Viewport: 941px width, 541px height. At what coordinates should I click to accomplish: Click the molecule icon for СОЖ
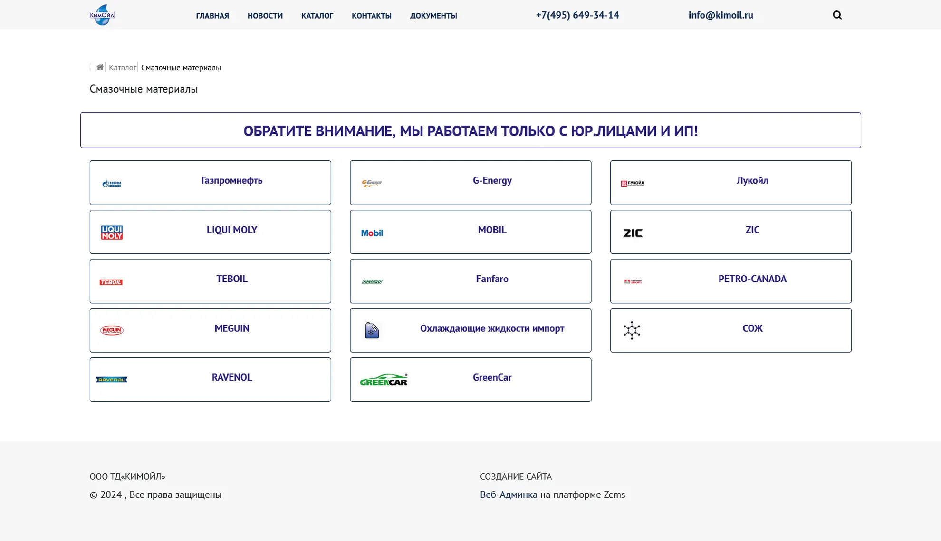click(x=632, y=330)
